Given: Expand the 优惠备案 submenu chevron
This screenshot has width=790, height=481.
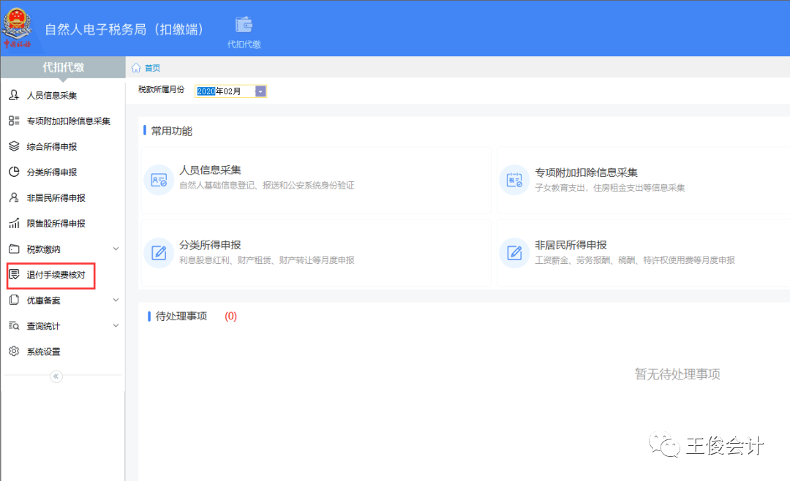Looking at the screenshot, I should point(116,300).
